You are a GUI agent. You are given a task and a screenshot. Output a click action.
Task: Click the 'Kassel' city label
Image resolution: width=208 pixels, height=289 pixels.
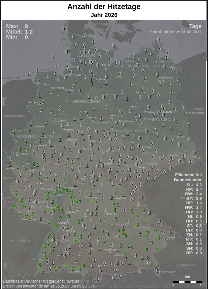pyautogui.click(x=87, y=149)
